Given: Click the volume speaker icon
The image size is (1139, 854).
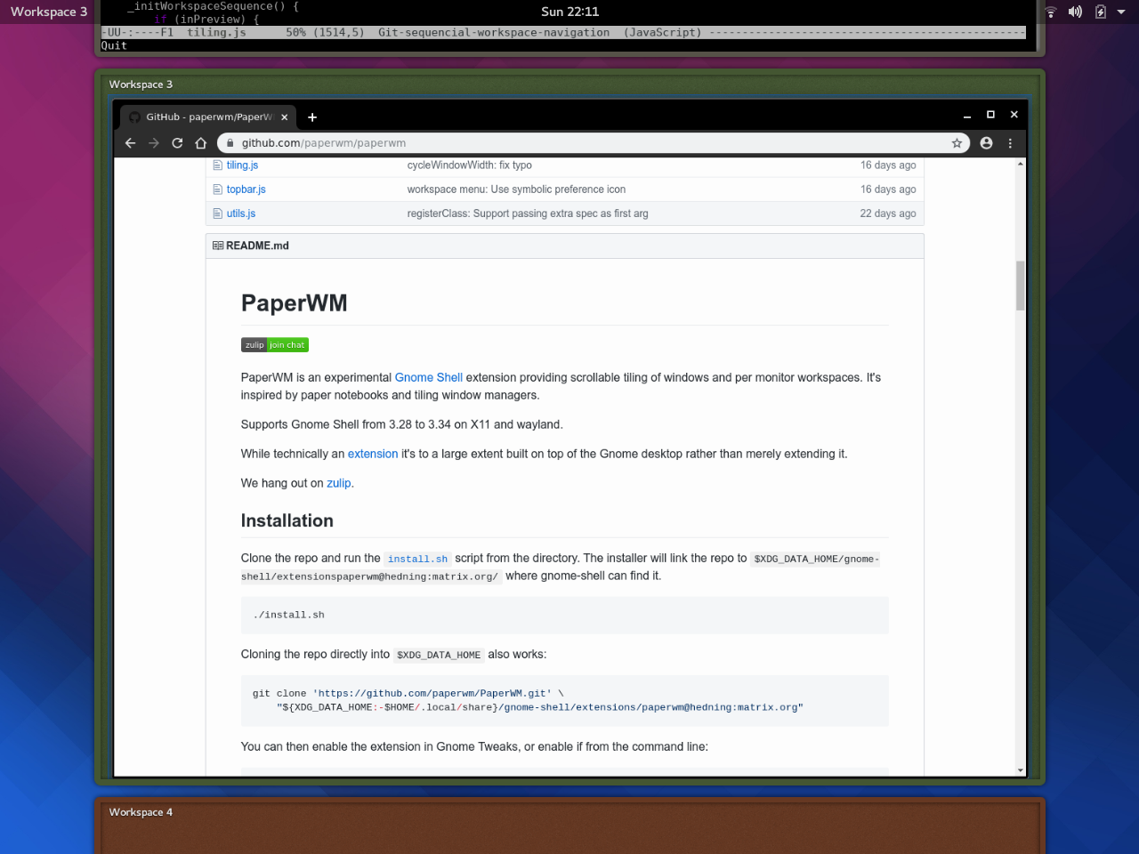Looking at the screenshot, I should (x=1075, y=12).
